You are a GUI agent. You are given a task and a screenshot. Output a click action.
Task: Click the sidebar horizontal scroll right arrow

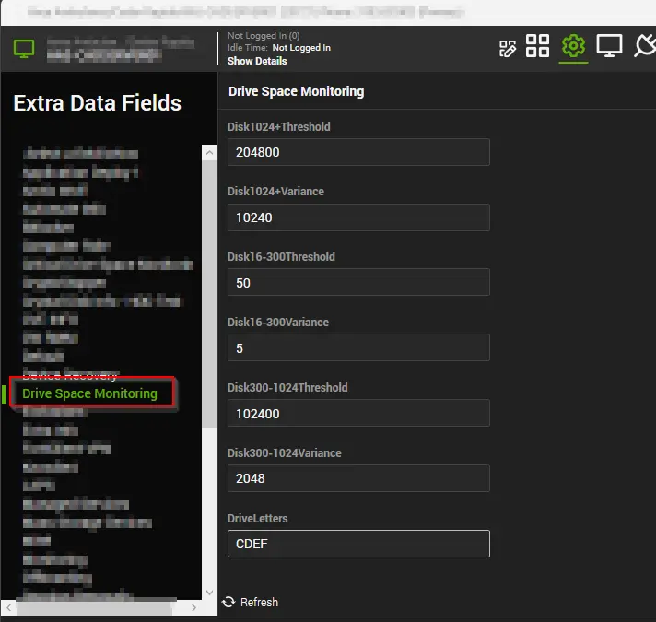pos(193,607)
